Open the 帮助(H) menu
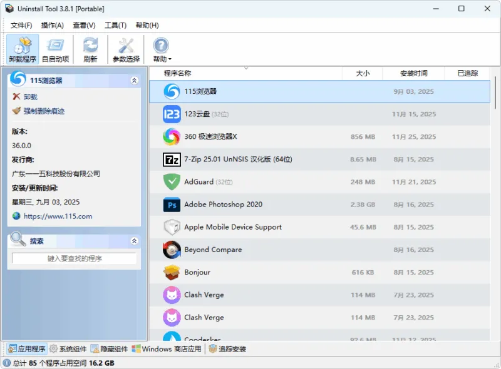Viewport: 501px width, 369px height. point(147,25)
